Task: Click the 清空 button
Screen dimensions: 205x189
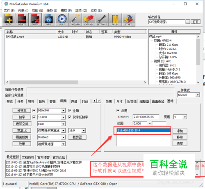Action: pos(180,143)
